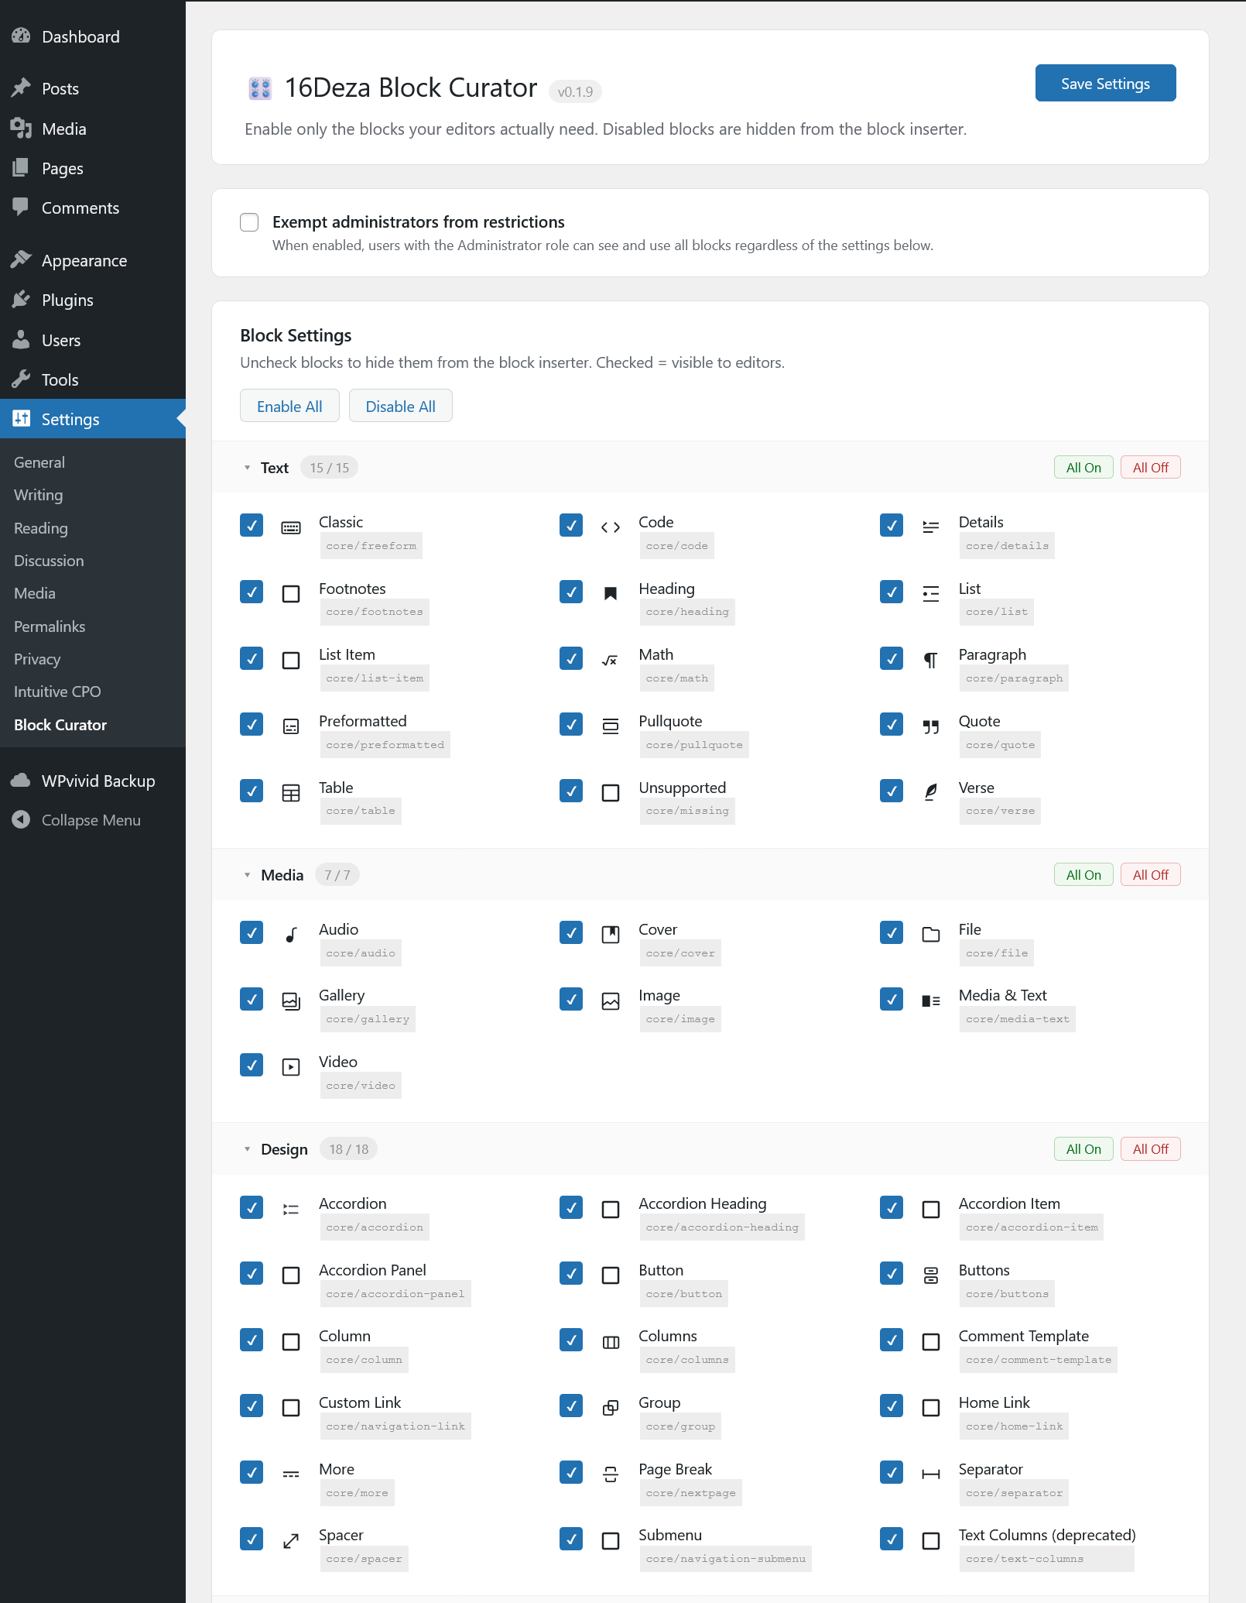1246x1603 pixels.
Task: Click the core/navigation-link slug label
Action: tap(395, 1426)
